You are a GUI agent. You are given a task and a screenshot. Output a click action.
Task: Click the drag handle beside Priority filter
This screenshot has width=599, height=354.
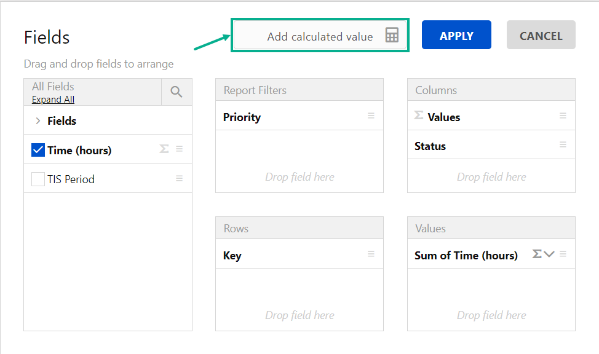(371, 116)
